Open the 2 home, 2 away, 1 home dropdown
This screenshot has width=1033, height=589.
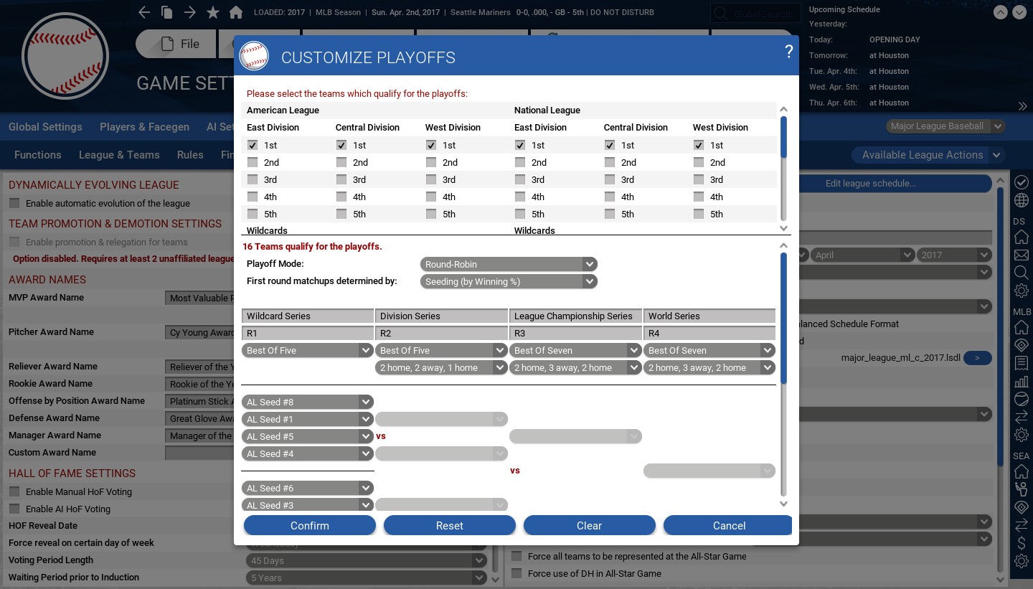(x=441, y=367)
